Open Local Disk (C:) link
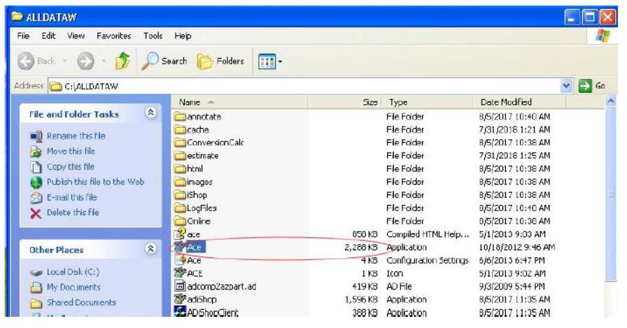The image size is (627, 328). [73, 272]
